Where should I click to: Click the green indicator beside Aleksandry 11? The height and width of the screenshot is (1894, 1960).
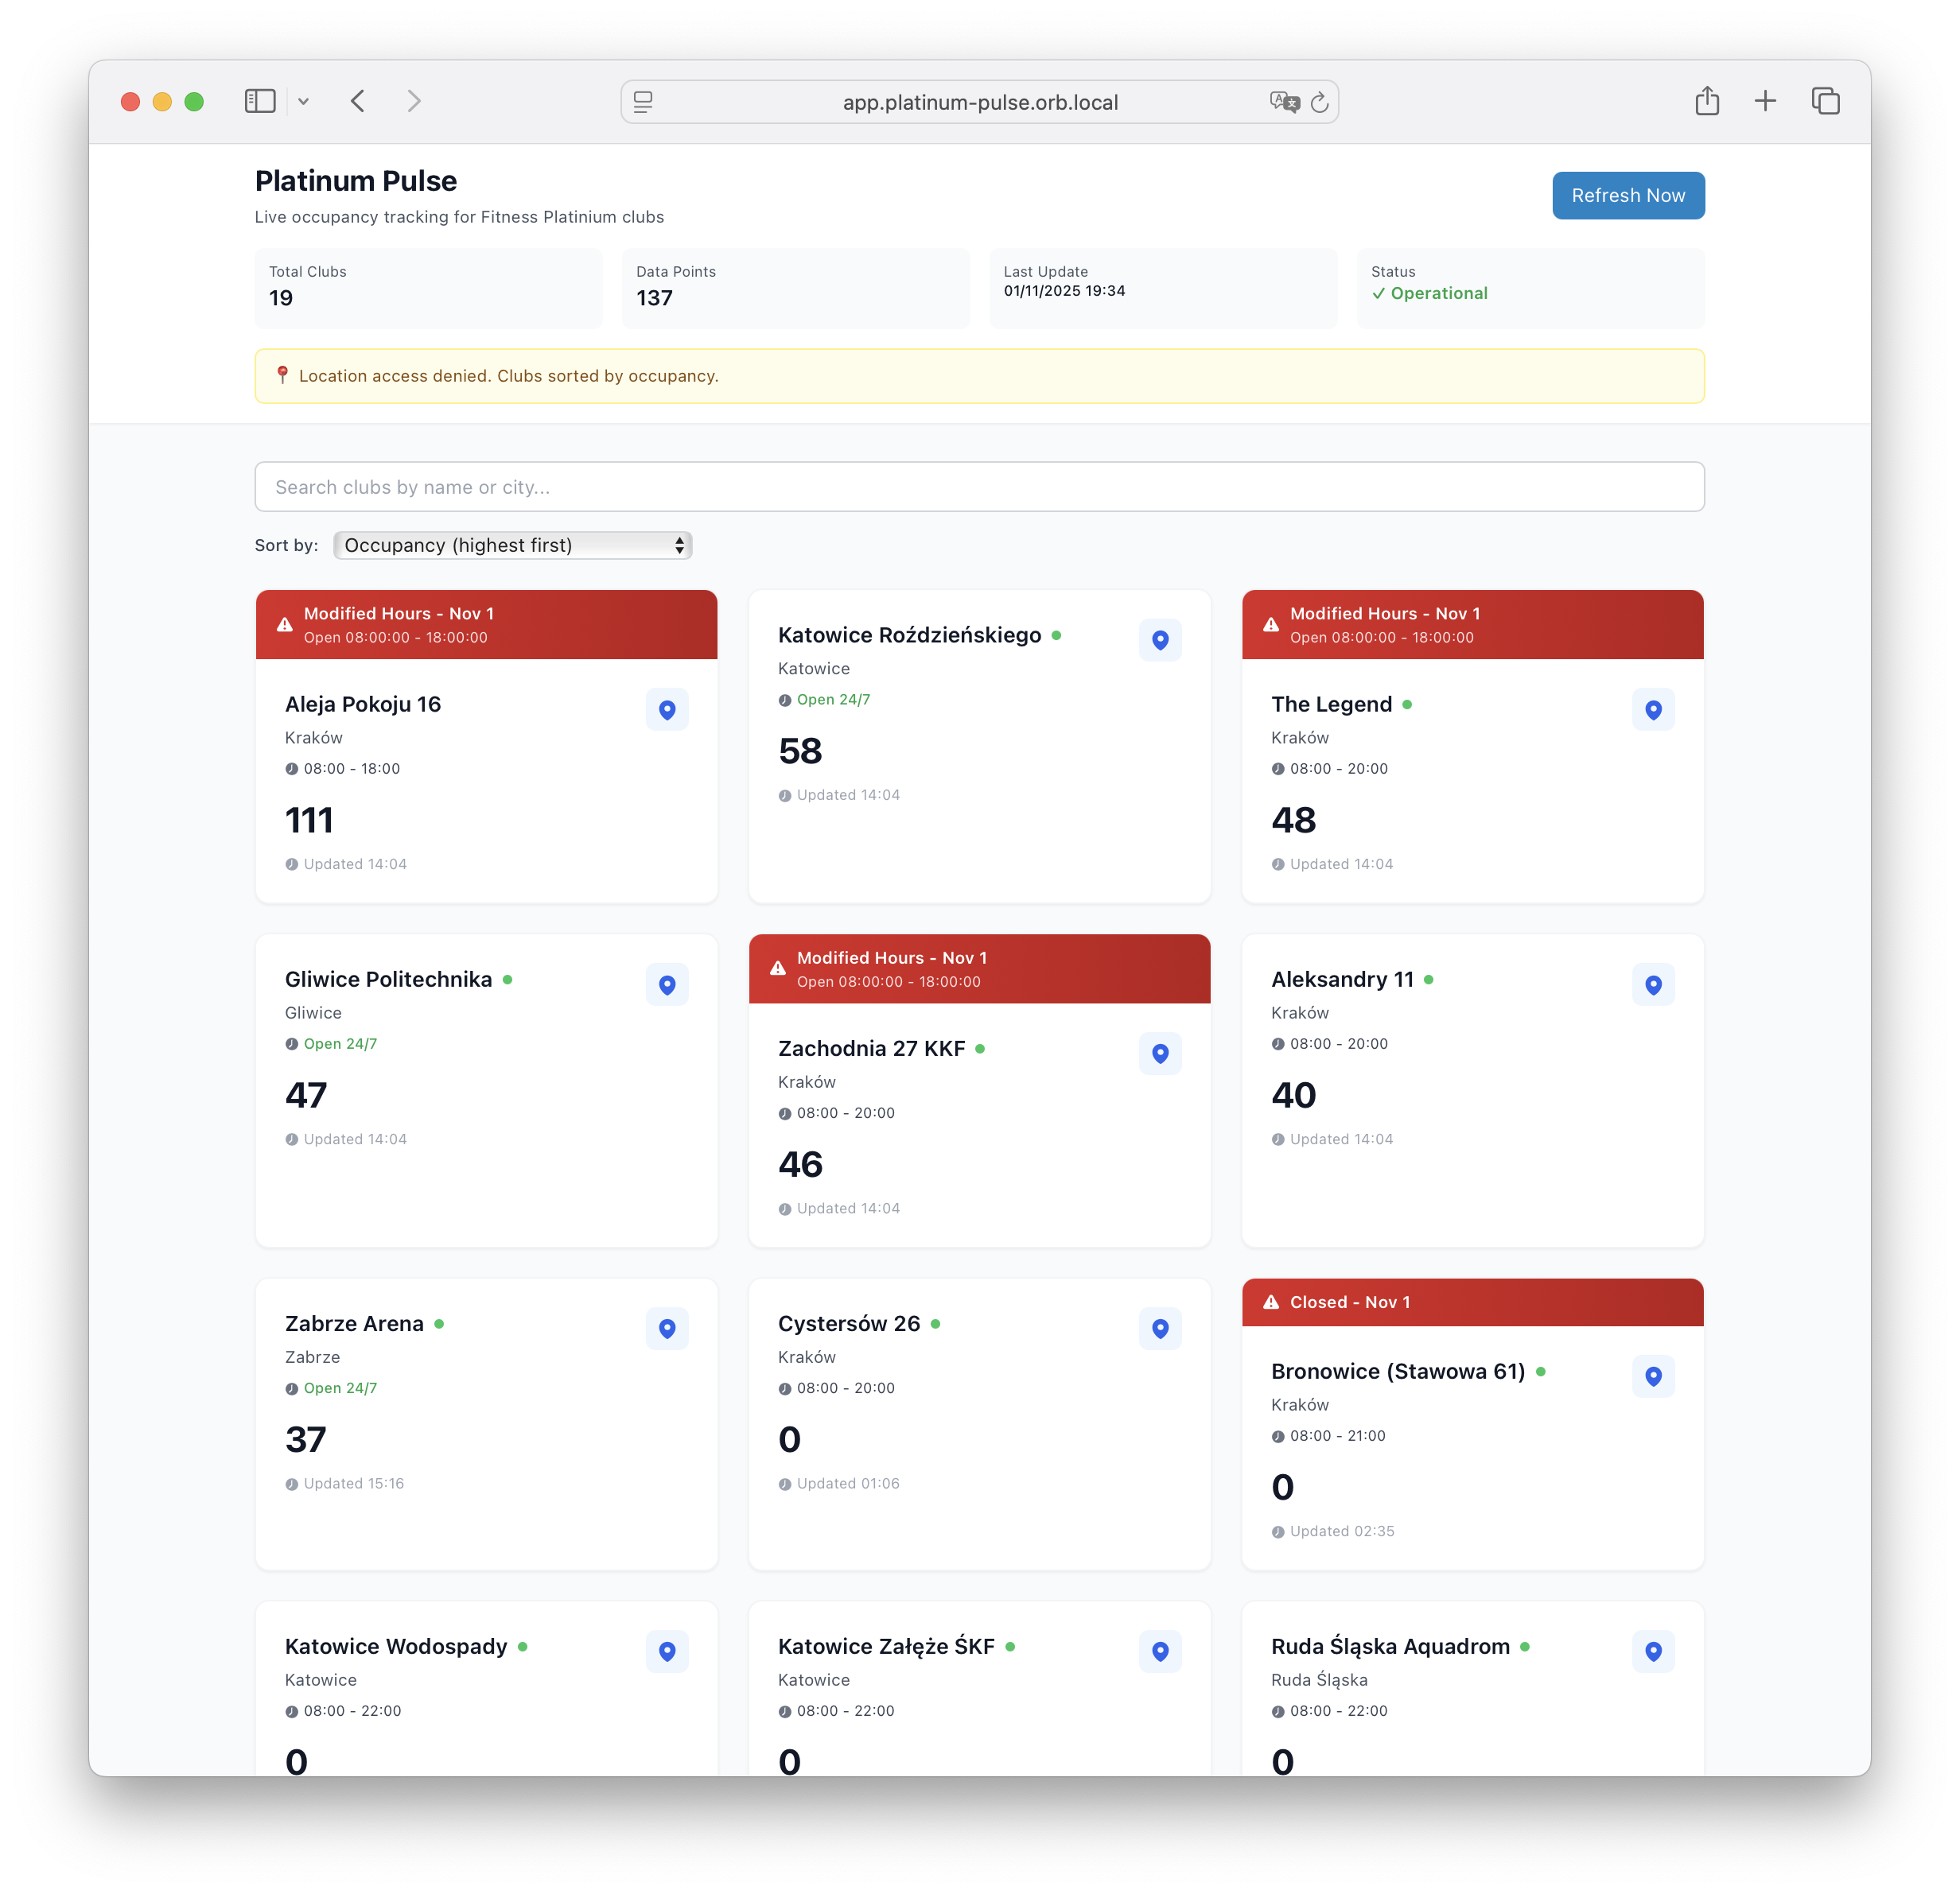pos(1428,980)
